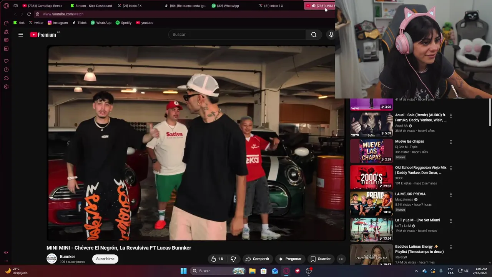Open Bunnker channel avatar
Image resolution: width=492 pixels, height=277 pixels.
(52, 259)
